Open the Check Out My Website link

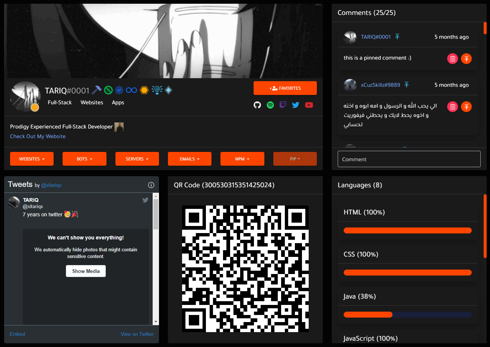tap(38, 136)
